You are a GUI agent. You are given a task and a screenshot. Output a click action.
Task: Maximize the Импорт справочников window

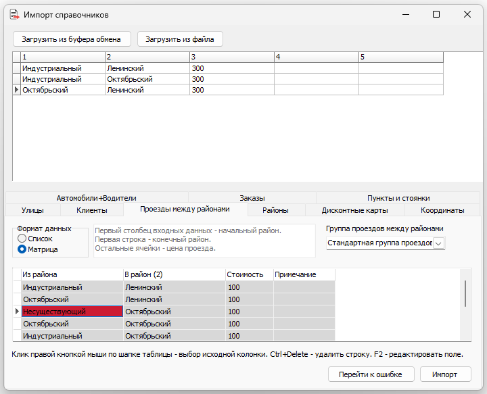(x=436, y=15)
